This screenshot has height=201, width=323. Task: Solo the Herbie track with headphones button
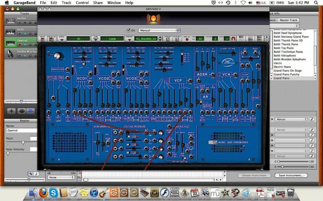(30, 23)
